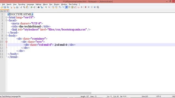Close the current document via toolbar
Screen dimensions: 175x98
11,7
